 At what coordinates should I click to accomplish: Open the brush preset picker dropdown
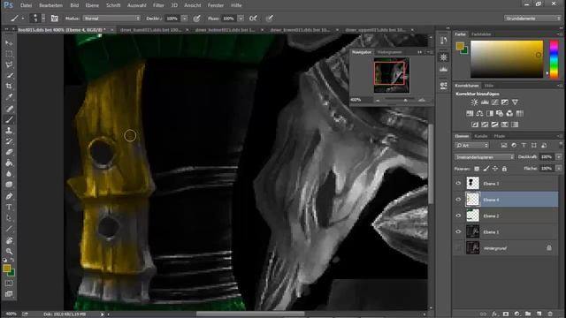(43, 19)
